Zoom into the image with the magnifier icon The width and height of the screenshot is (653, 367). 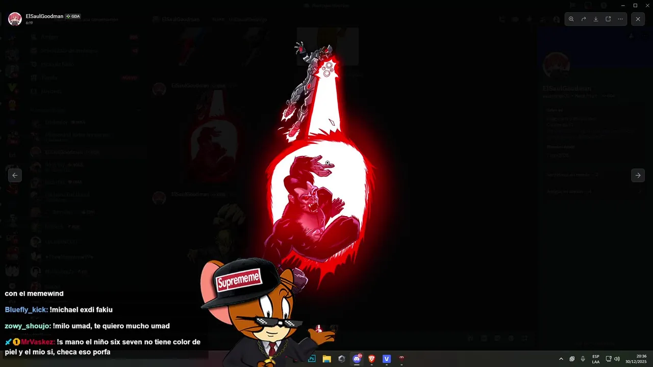(571, 19)
